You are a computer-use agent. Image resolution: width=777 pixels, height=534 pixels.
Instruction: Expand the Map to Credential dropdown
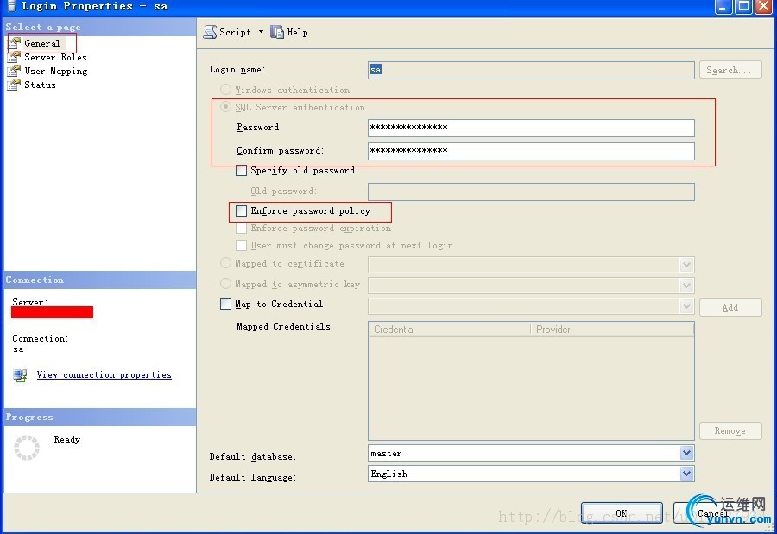click(x=686, y=306)
